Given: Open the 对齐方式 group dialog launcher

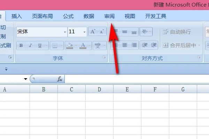Looking at the screenshot, I should (199, 57).
